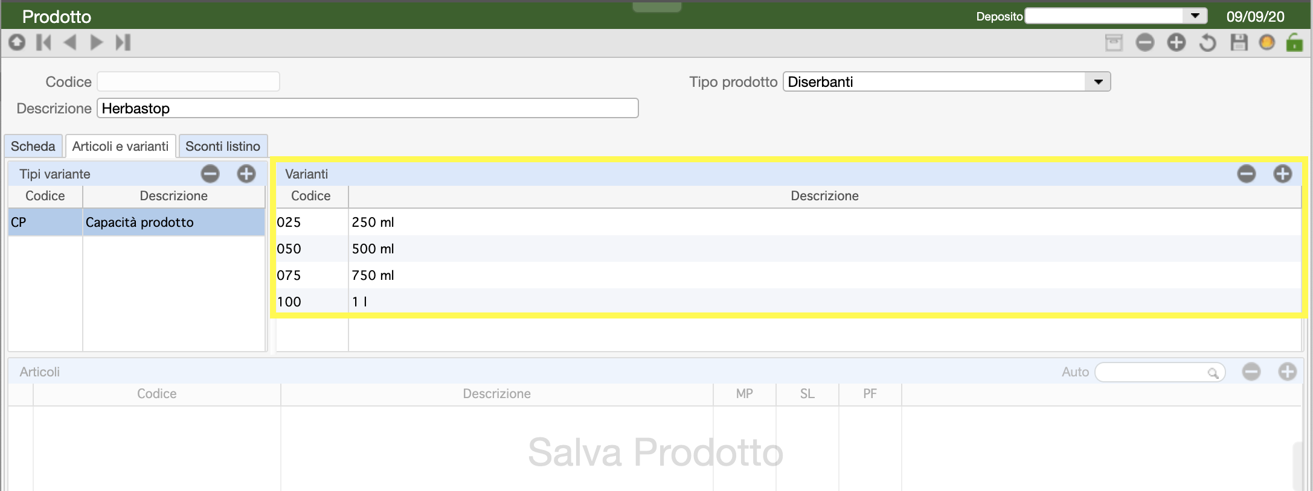Save the product with the floppy disk icon
Image resolution: width=1313 pixels, height=491 pixels.
coord(1239,42)
